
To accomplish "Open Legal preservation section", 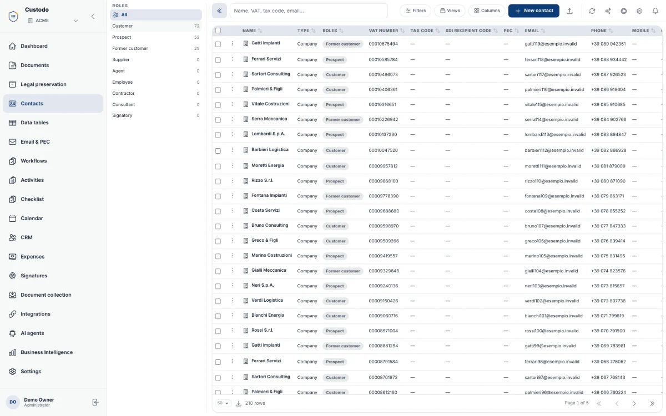I will click(53, 84).
